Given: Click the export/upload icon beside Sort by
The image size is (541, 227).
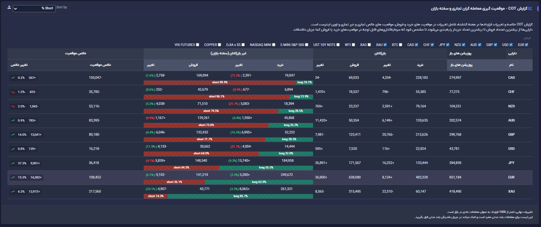Looking at the screenshot, I should (x=9, y=7).
